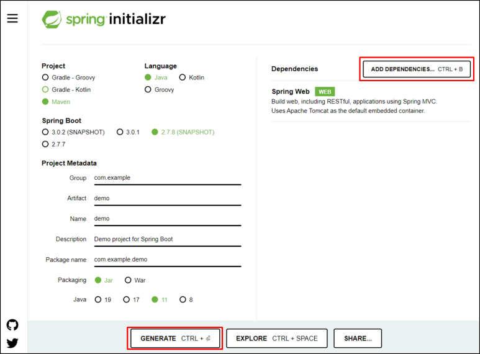Viewport: 480px width, 354px height.
Task: Select Spring Boot 2.7.7
Action: 54,144
